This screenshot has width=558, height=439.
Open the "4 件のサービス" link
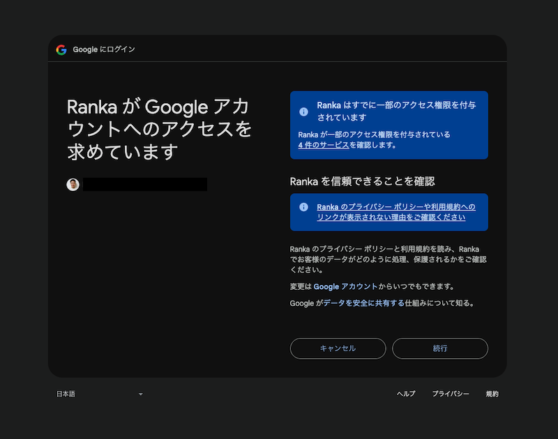324,145
